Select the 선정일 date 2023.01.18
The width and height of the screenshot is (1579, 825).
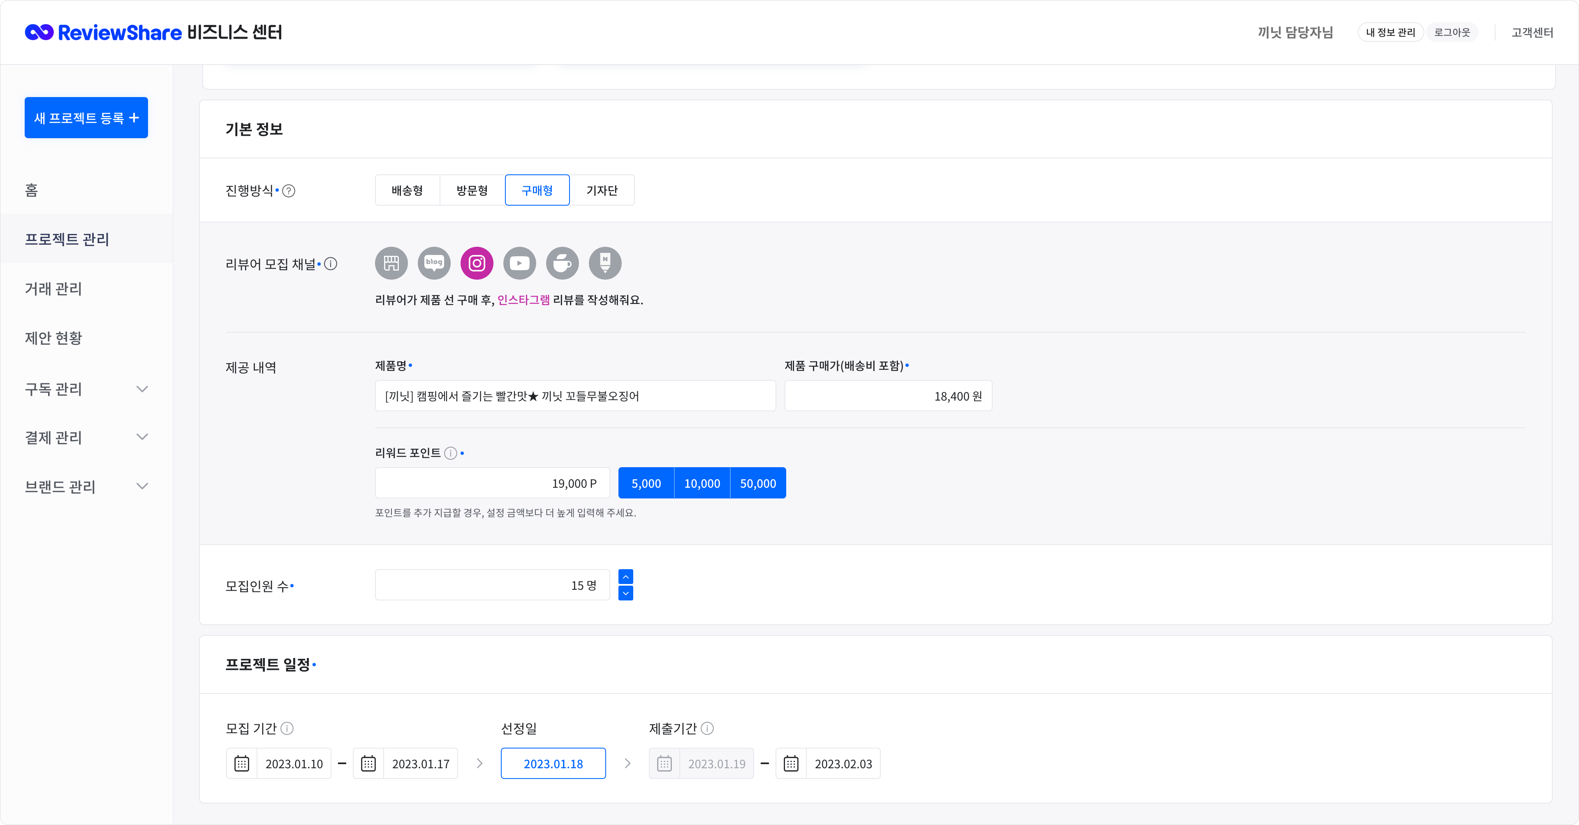[x=553, y=764]
